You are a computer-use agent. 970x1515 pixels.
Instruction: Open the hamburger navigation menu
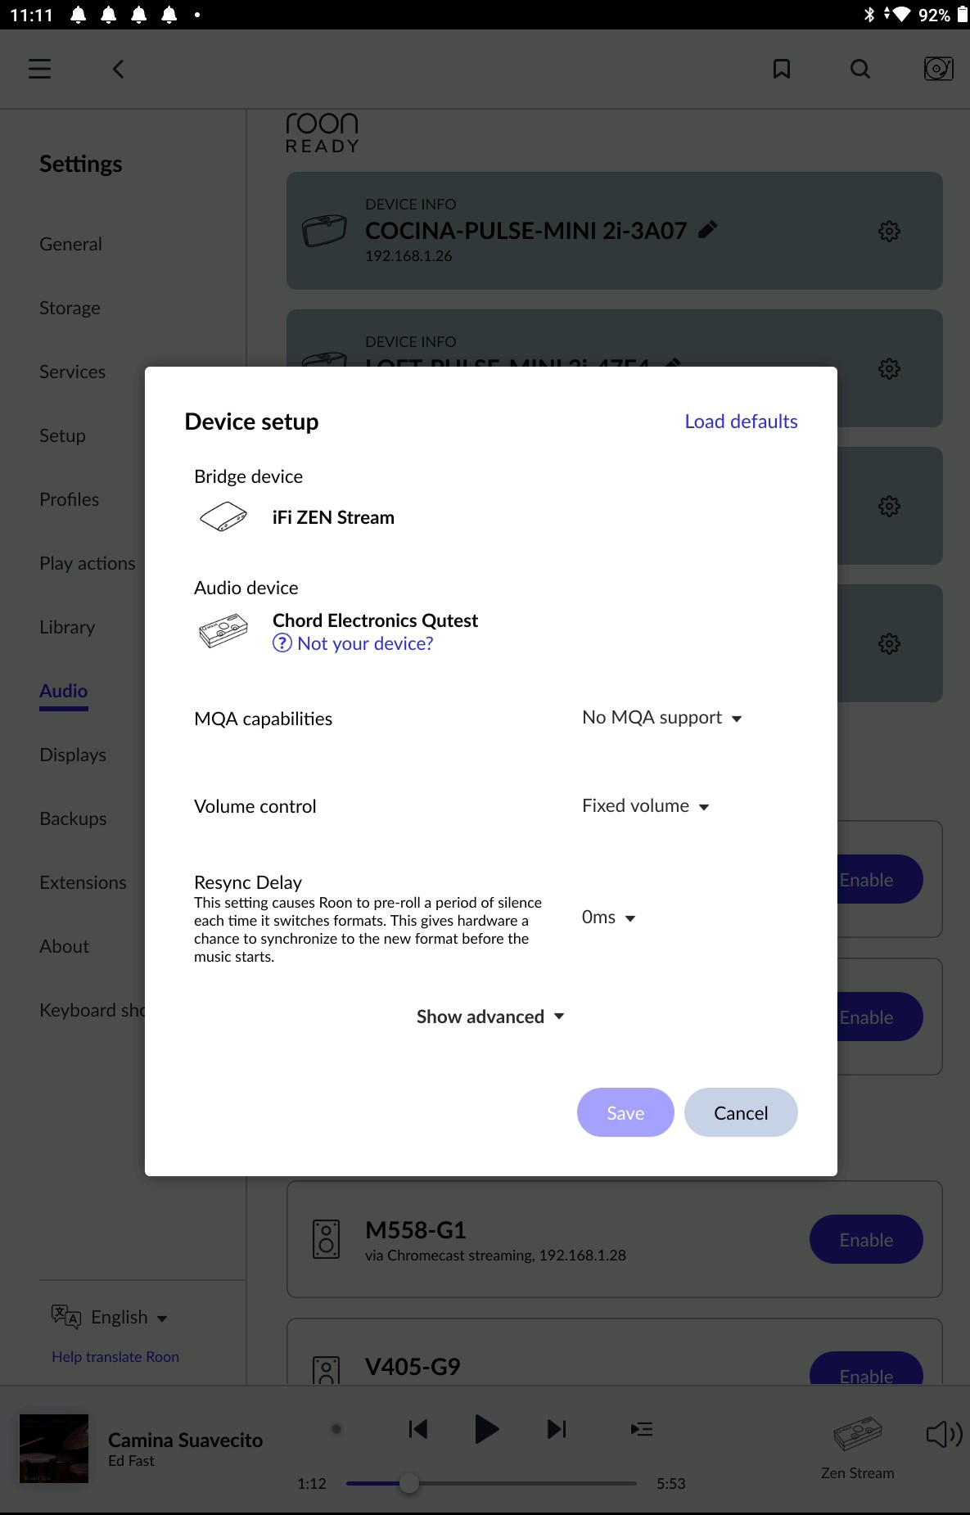pyautogui.click(x=39, y=69)
